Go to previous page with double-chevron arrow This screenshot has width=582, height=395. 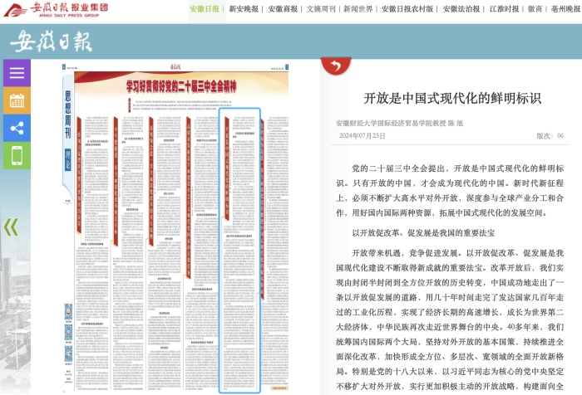coord(11,227)
